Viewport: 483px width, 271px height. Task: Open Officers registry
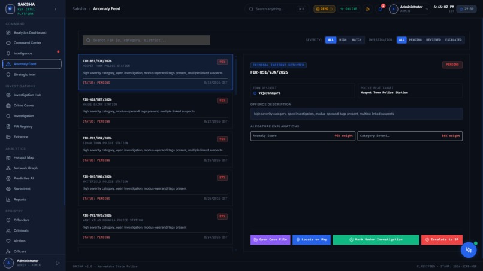pyautogui.click(x=20, y=251)
